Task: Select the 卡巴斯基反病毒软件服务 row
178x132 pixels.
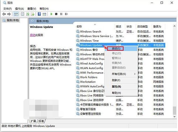Action: click(x=120, y=105)
